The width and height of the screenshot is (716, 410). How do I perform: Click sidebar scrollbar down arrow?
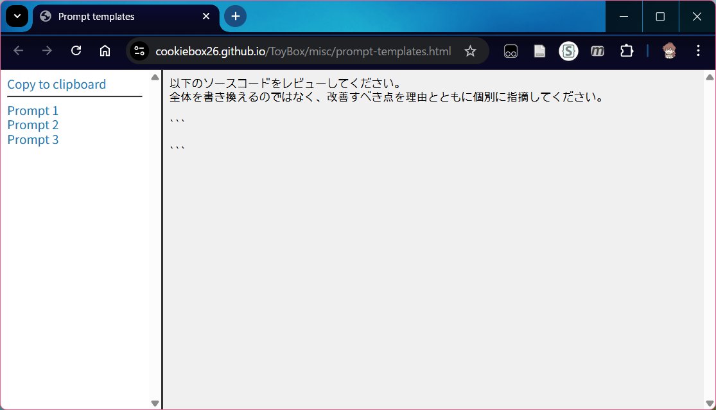(155, 403)
